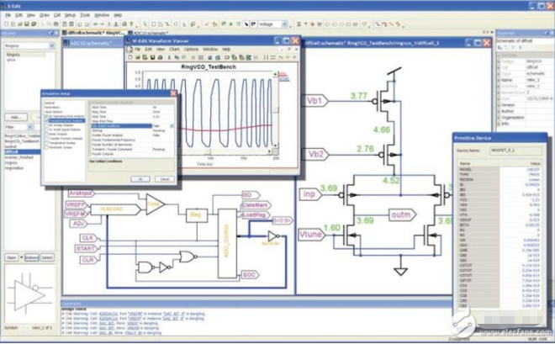Toggle the Transient/Fourier Analysis checkbox
This screenshot has height=344, width=555.
click(45, 119)
